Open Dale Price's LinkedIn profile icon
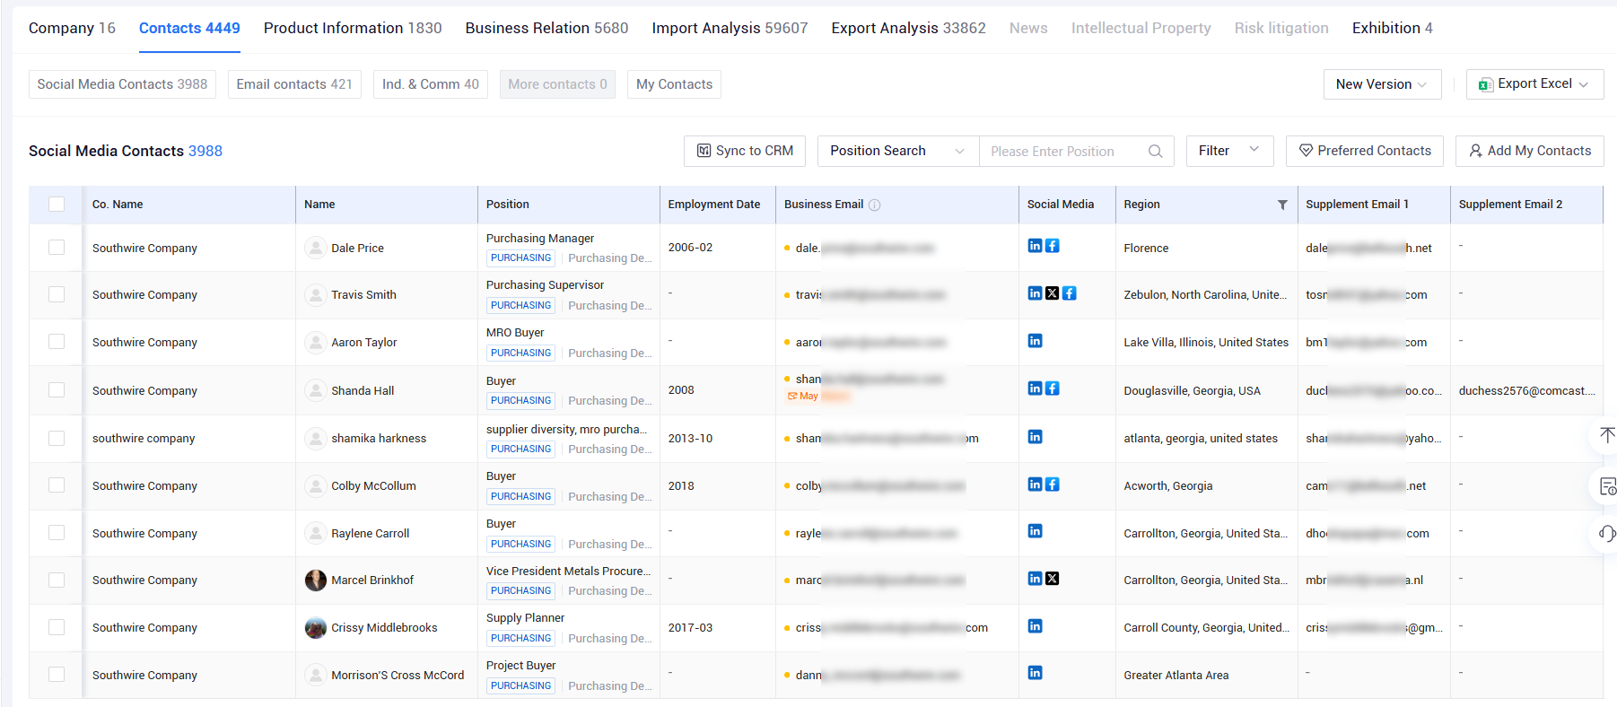1617x707 pixels. click(x=1035, y=246)
